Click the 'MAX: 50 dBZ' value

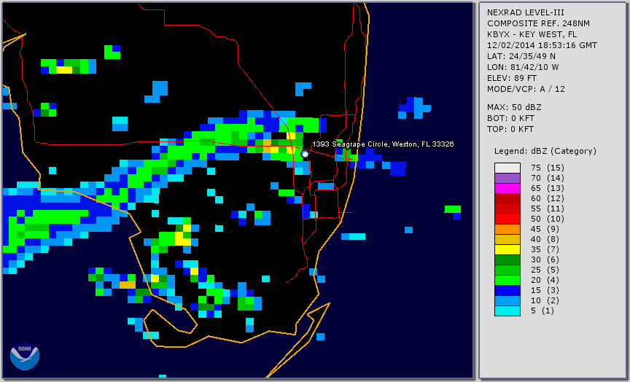click(x=514, y=107)
